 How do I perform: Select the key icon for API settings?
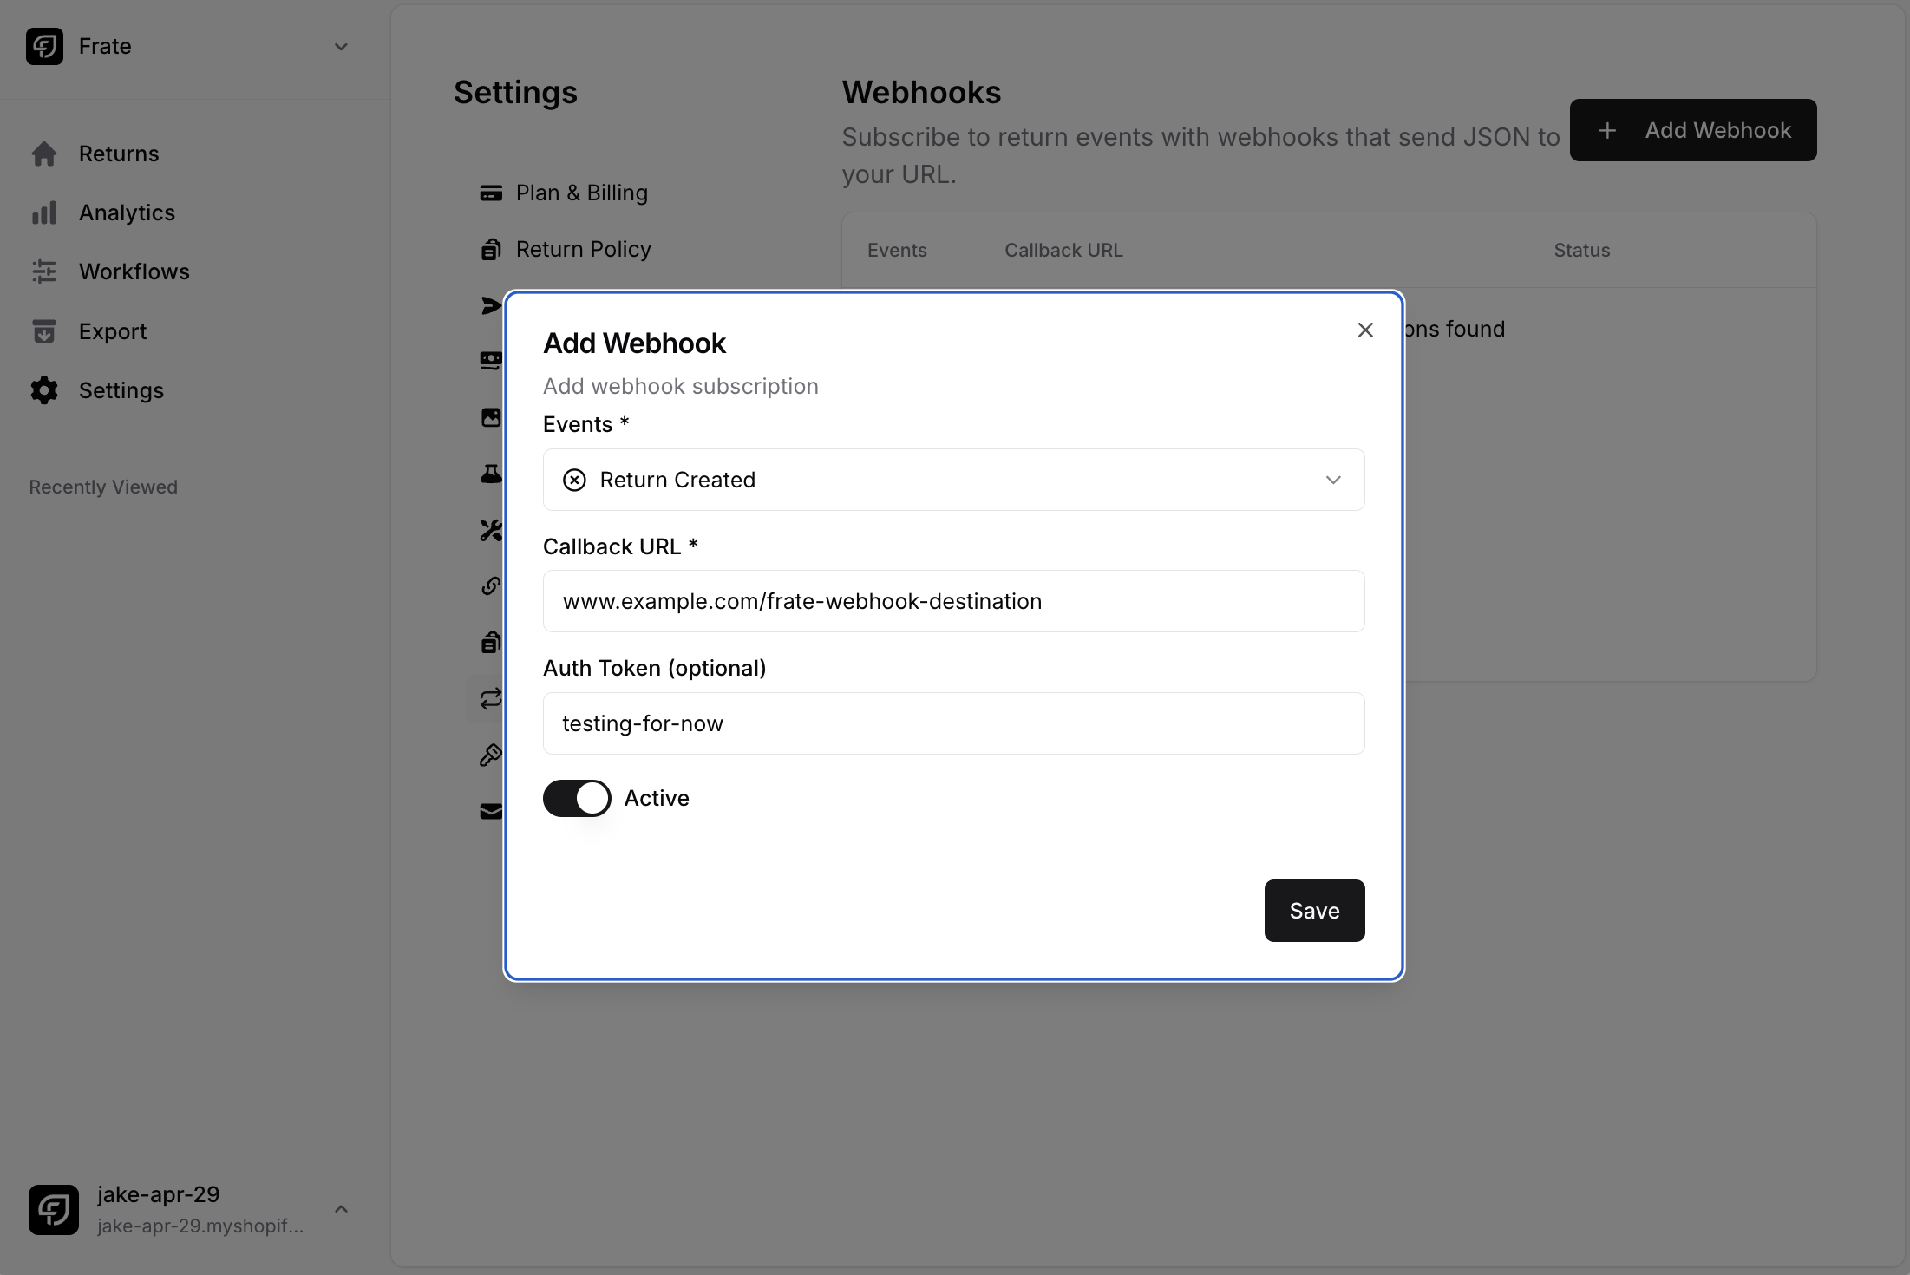(492, 755)
